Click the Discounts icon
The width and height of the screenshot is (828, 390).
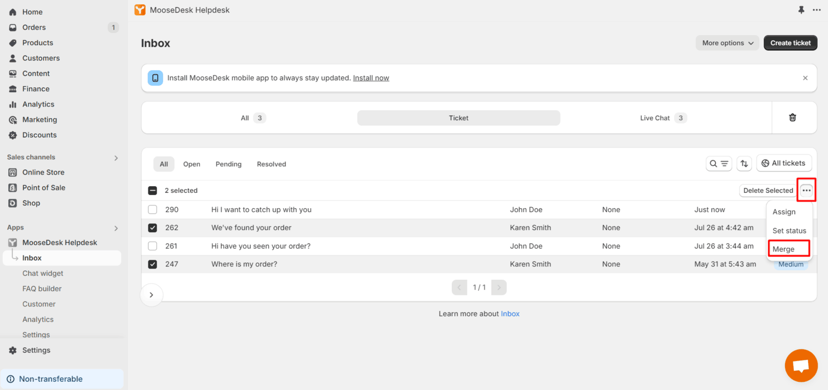[13, 135]
